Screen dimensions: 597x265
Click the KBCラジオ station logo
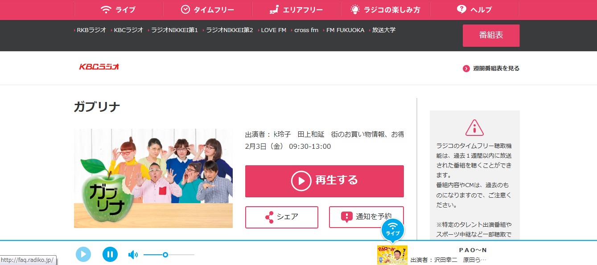pos(99,67)
